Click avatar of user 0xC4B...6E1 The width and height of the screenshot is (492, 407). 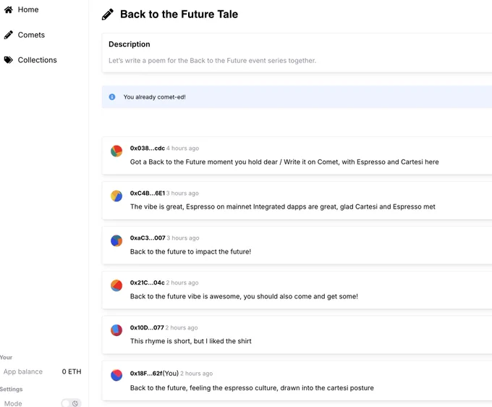pos(116,196)
